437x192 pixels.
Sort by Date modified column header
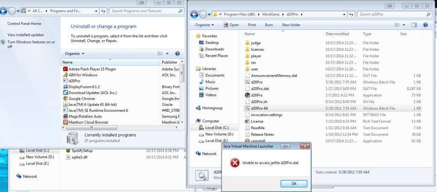[x=337, y=34]
